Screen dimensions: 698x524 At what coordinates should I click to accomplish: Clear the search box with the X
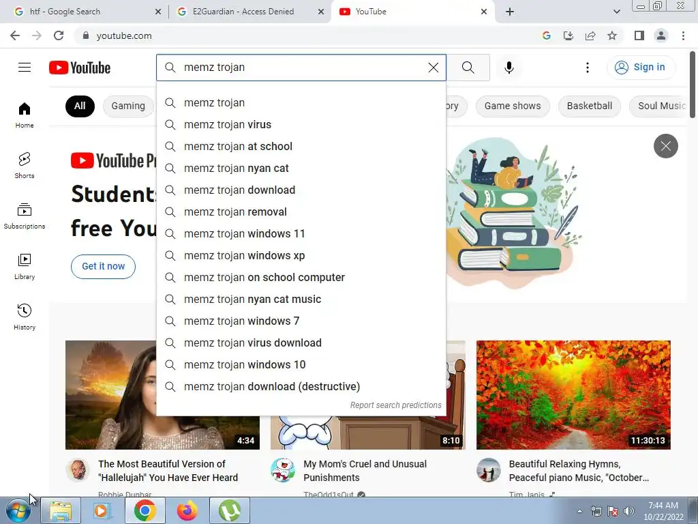pos(433,68)
